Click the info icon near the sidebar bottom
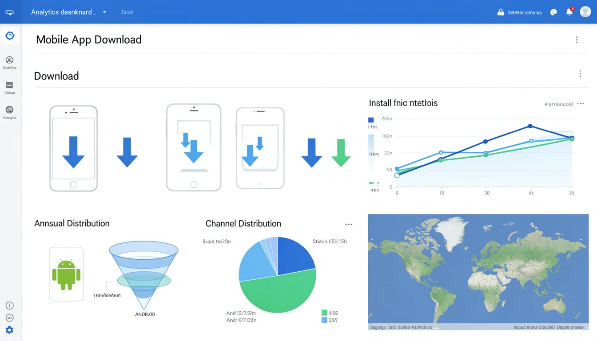Image resolution: width=597 pixels, height=341 pixels. [x=9, y=305]
